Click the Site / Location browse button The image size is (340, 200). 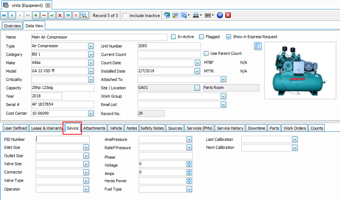(x=197, y=88)
